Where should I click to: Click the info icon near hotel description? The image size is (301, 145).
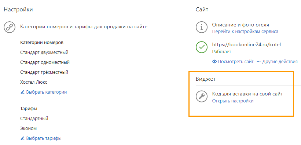(202, 27)
